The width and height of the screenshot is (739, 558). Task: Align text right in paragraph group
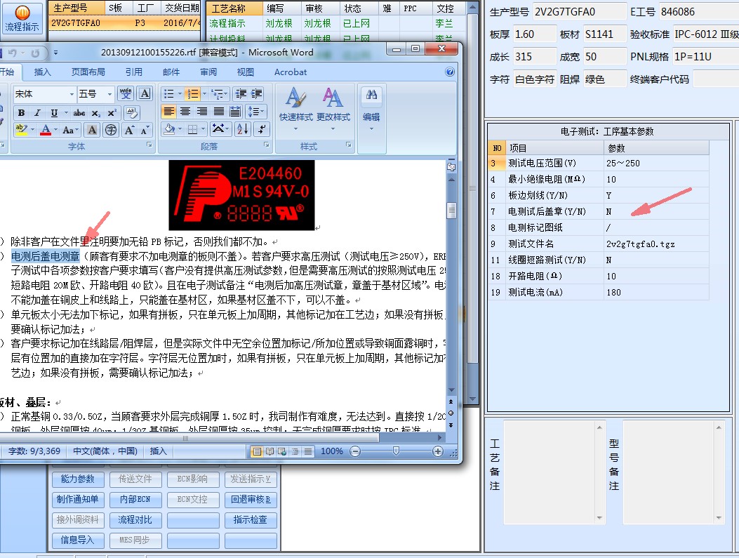201,112
